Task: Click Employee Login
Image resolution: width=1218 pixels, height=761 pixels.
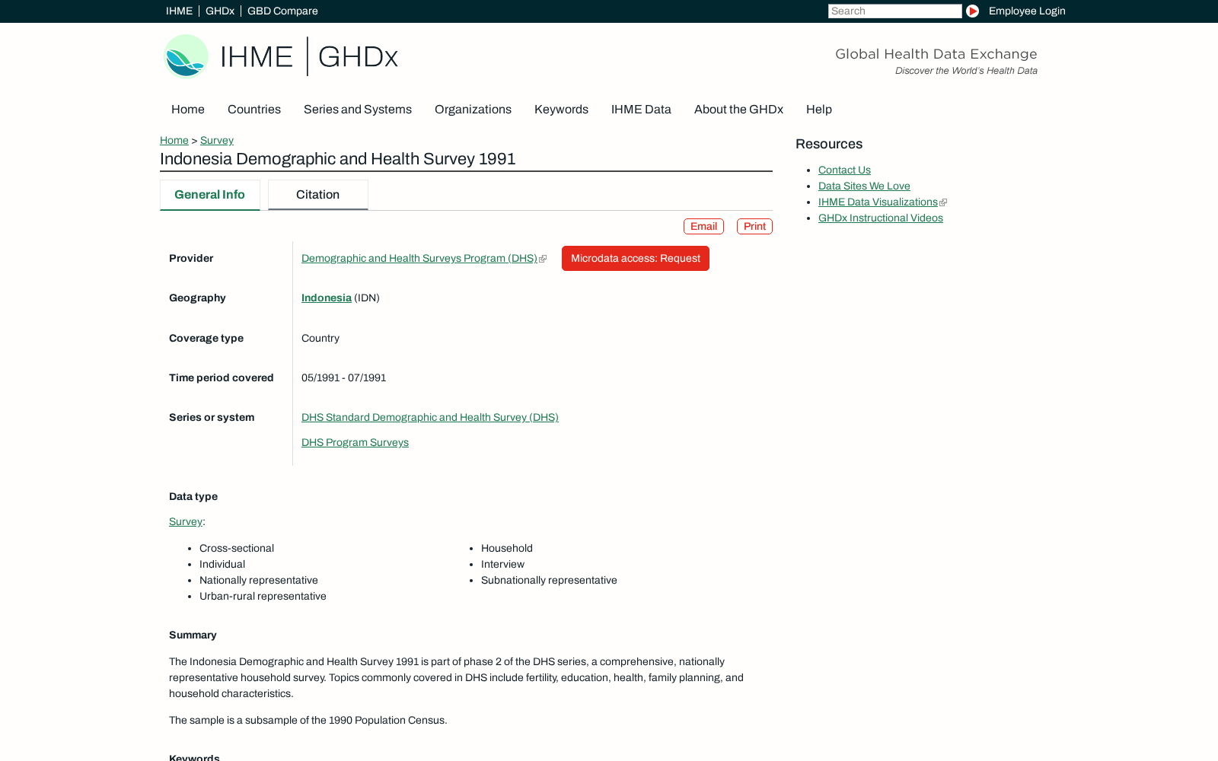Action: tap(1027, 11)
